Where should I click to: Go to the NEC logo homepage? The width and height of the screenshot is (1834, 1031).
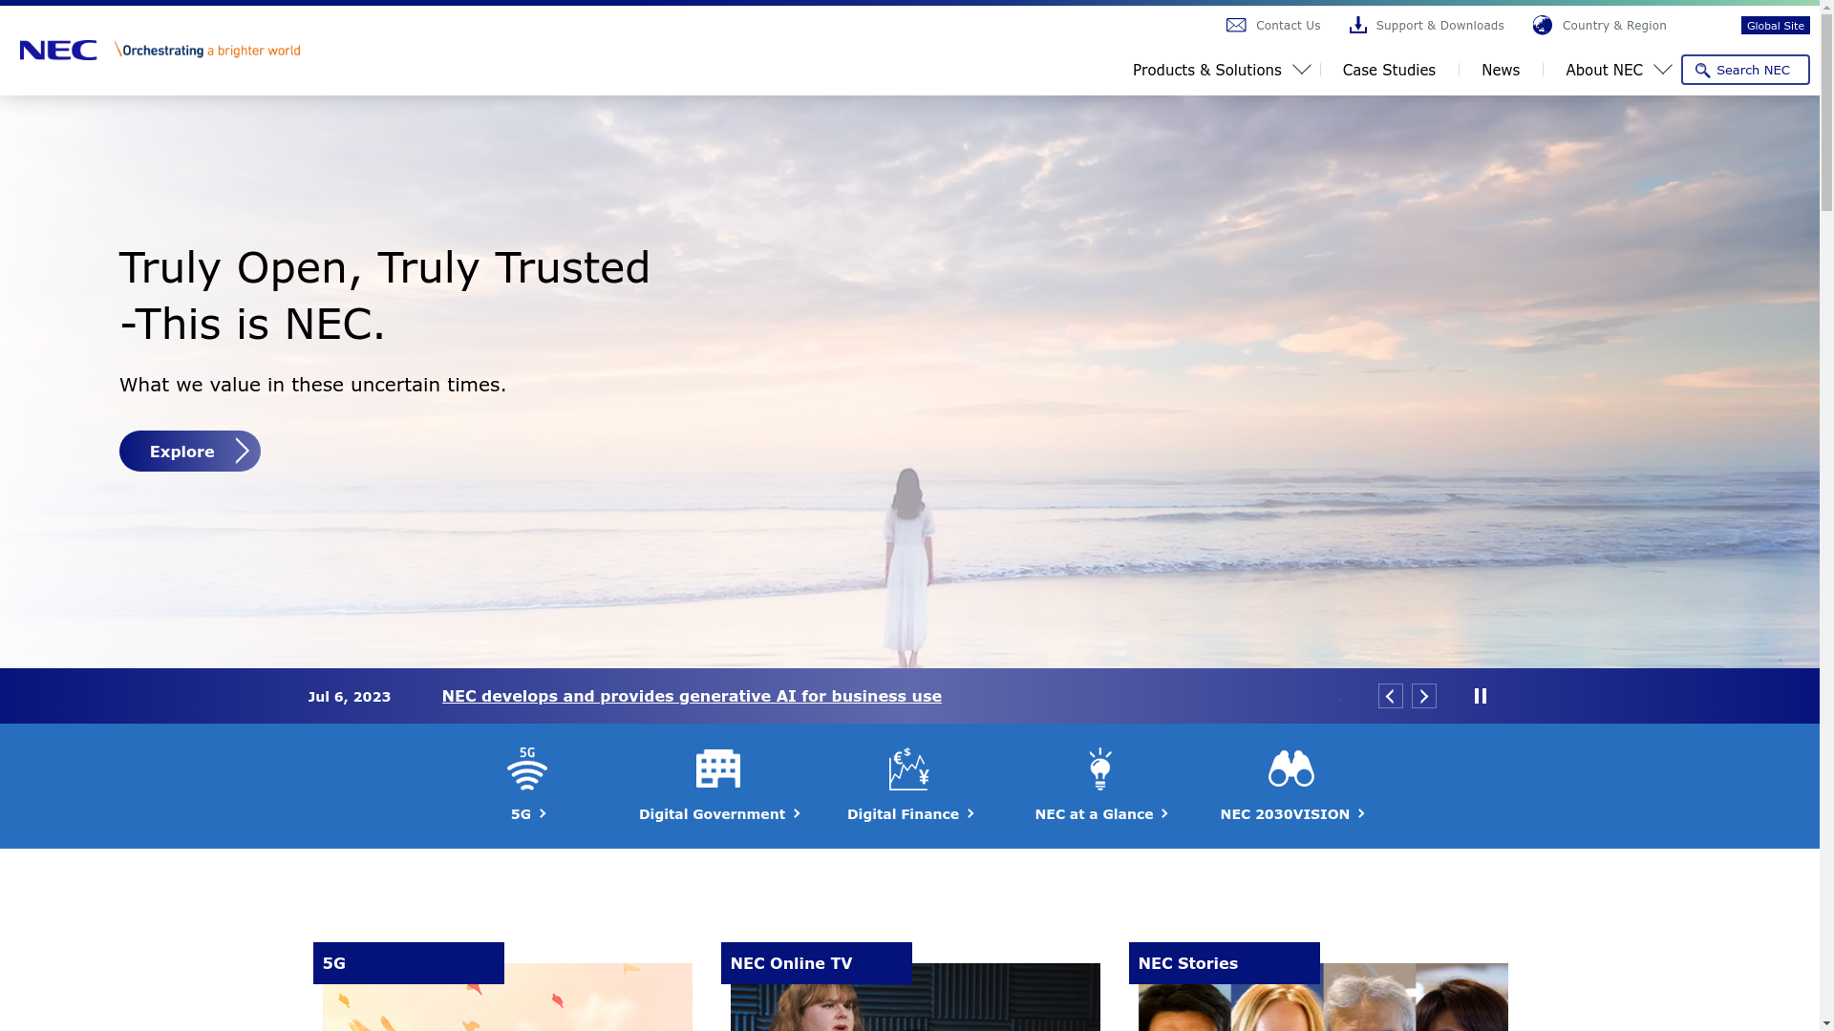(x=58, y=51)
